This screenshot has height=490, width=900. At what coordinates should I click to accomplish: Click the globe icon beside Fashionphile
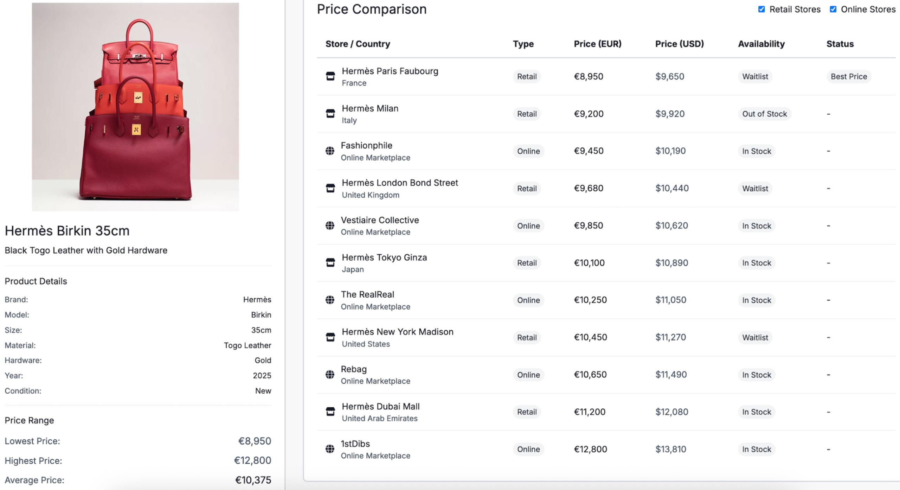tap(330, 151)
